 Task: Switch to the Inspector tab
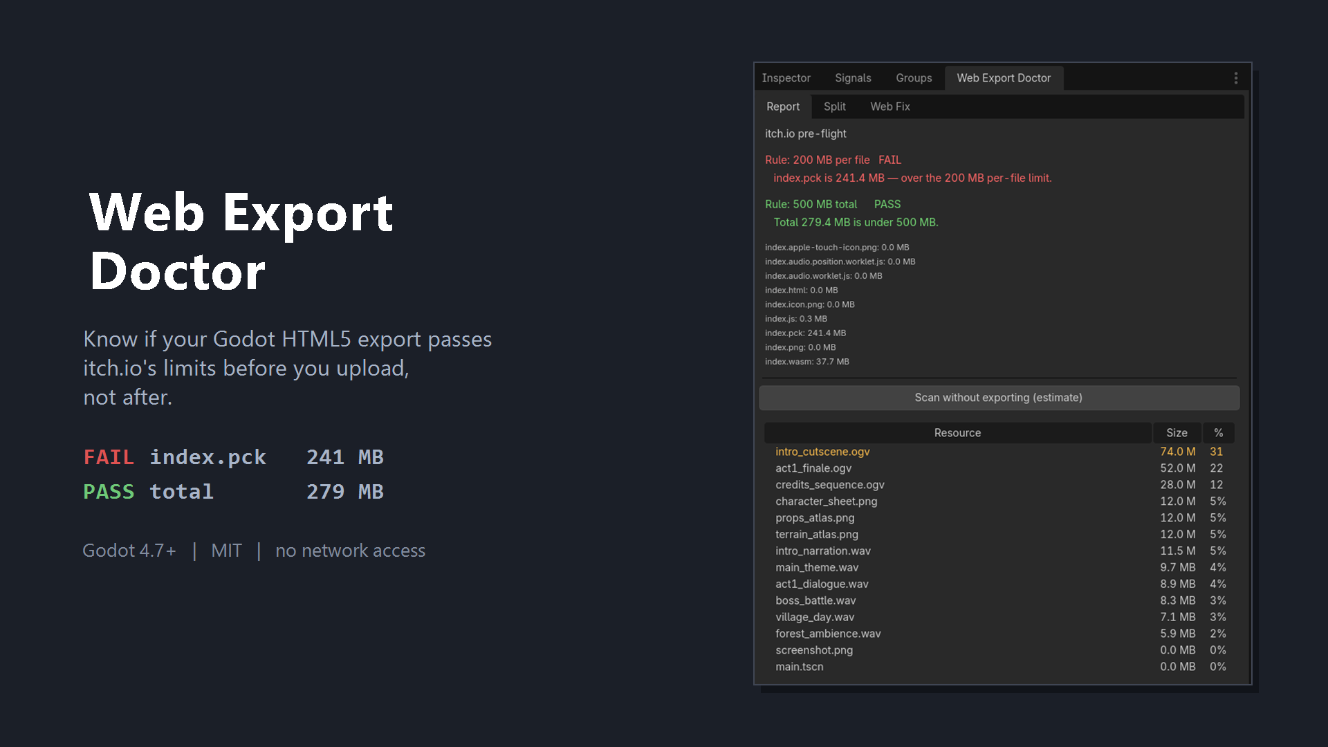[x=786, y=78]
